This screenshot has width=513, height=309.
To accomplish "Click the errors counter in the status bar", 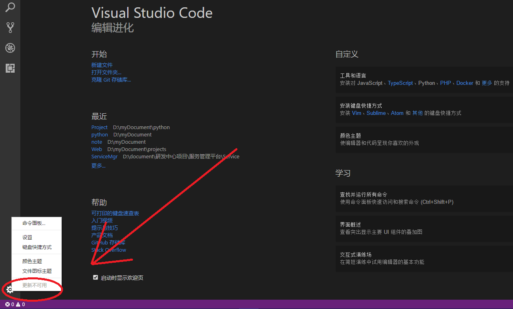I will pos(9,304).
